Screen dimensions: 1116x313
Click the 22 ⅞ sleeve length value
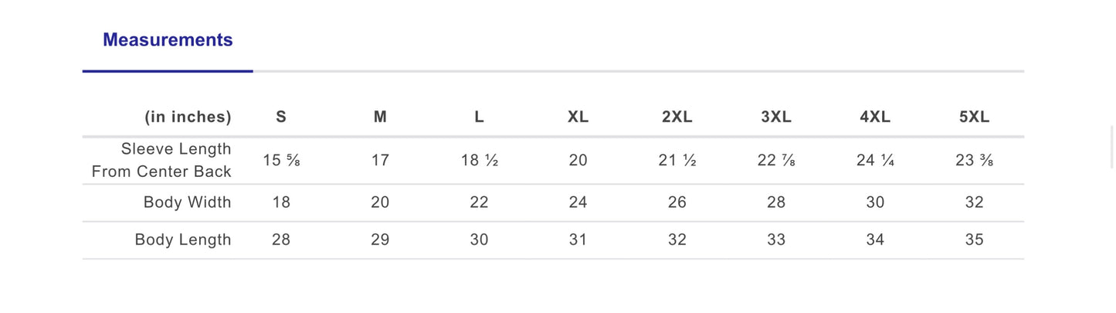point(776,161)
